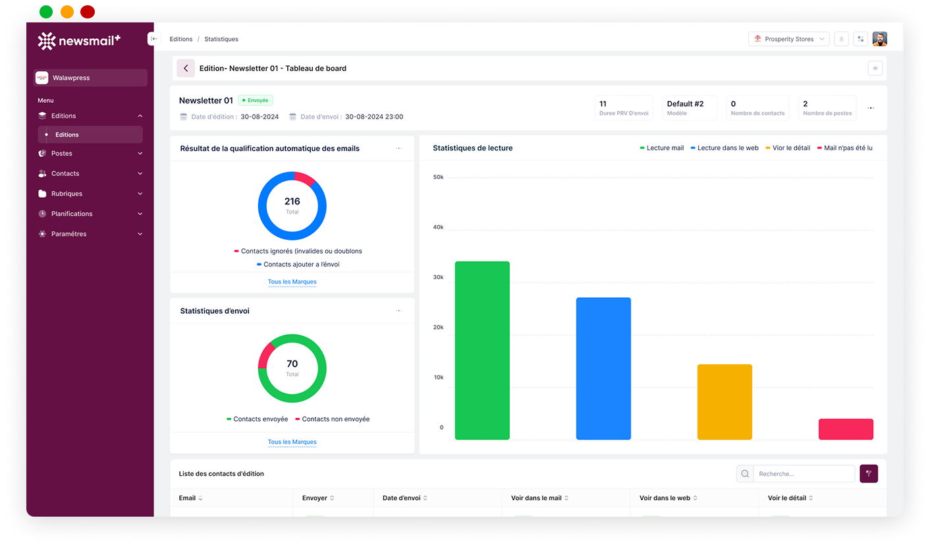Click the sidebar collapse arrow icon

coord(153,39)
